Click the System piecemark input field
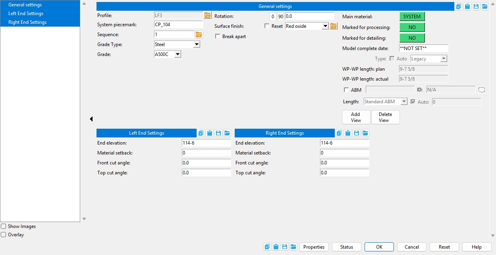Screen dimensions: 496x255 tap(178, 25)
